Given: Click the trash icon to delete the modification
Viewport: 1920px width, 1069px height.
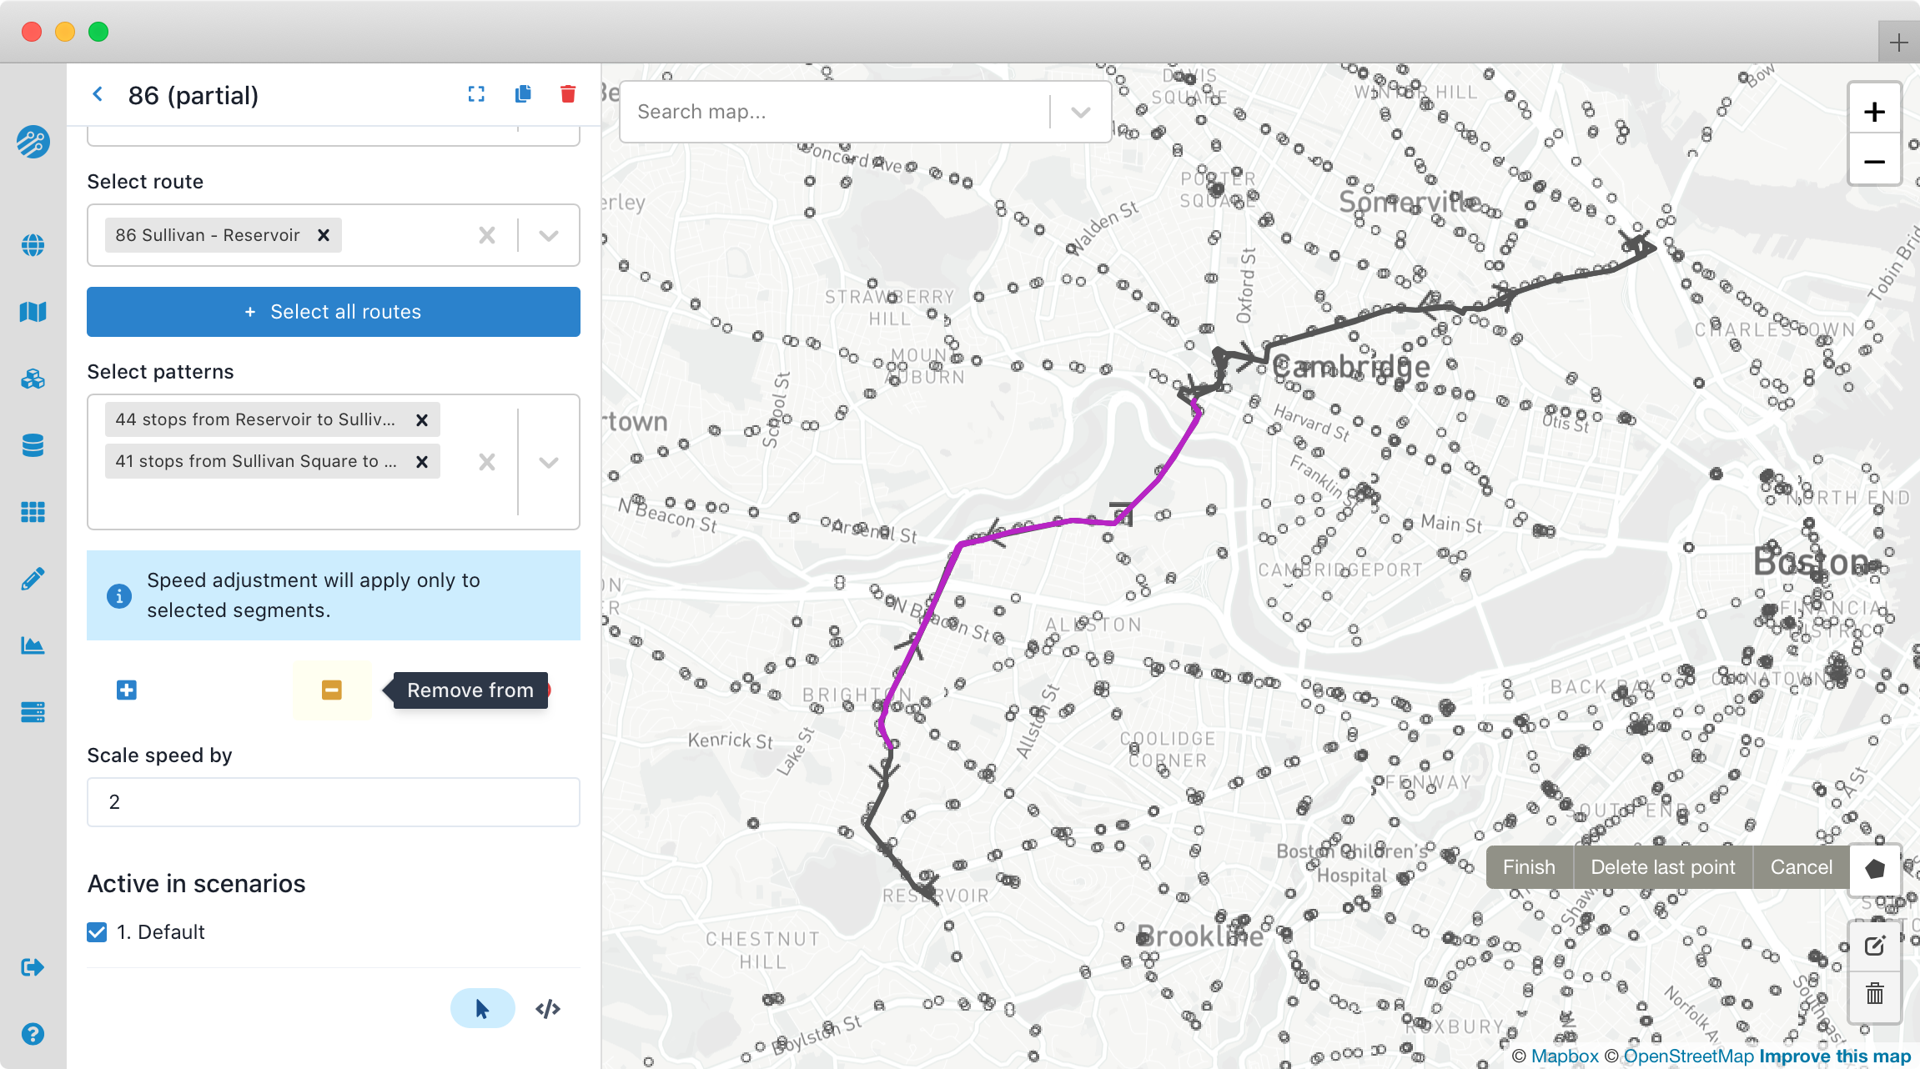Looking at the screenshot, I should click(x=568, y=94).
